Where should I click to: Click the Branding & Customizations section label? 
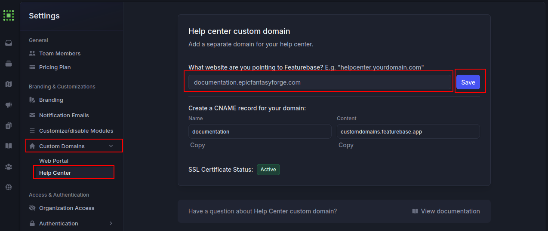62,87
